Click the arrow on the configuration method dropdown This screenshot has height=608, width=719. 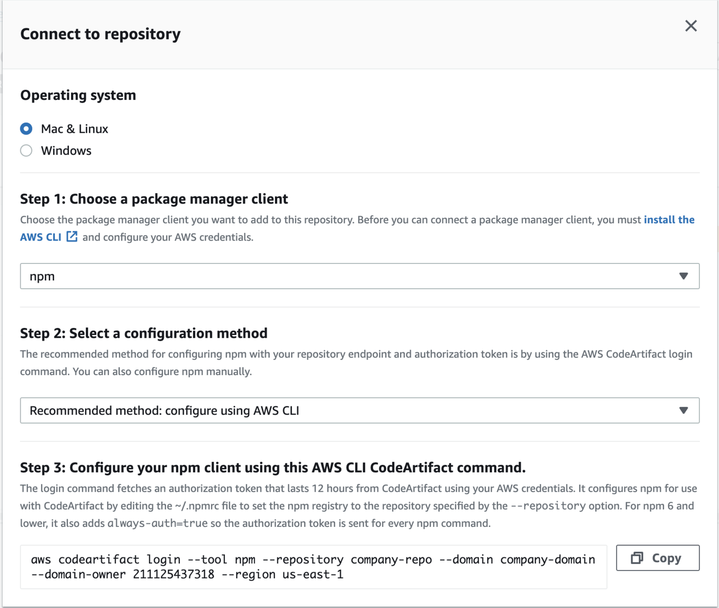click(683, 410)
